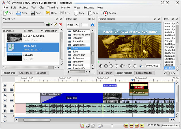The width and height of the screenshot is (181, 129).
Task: Open the Timeline menu
Action: pos(53,7)
